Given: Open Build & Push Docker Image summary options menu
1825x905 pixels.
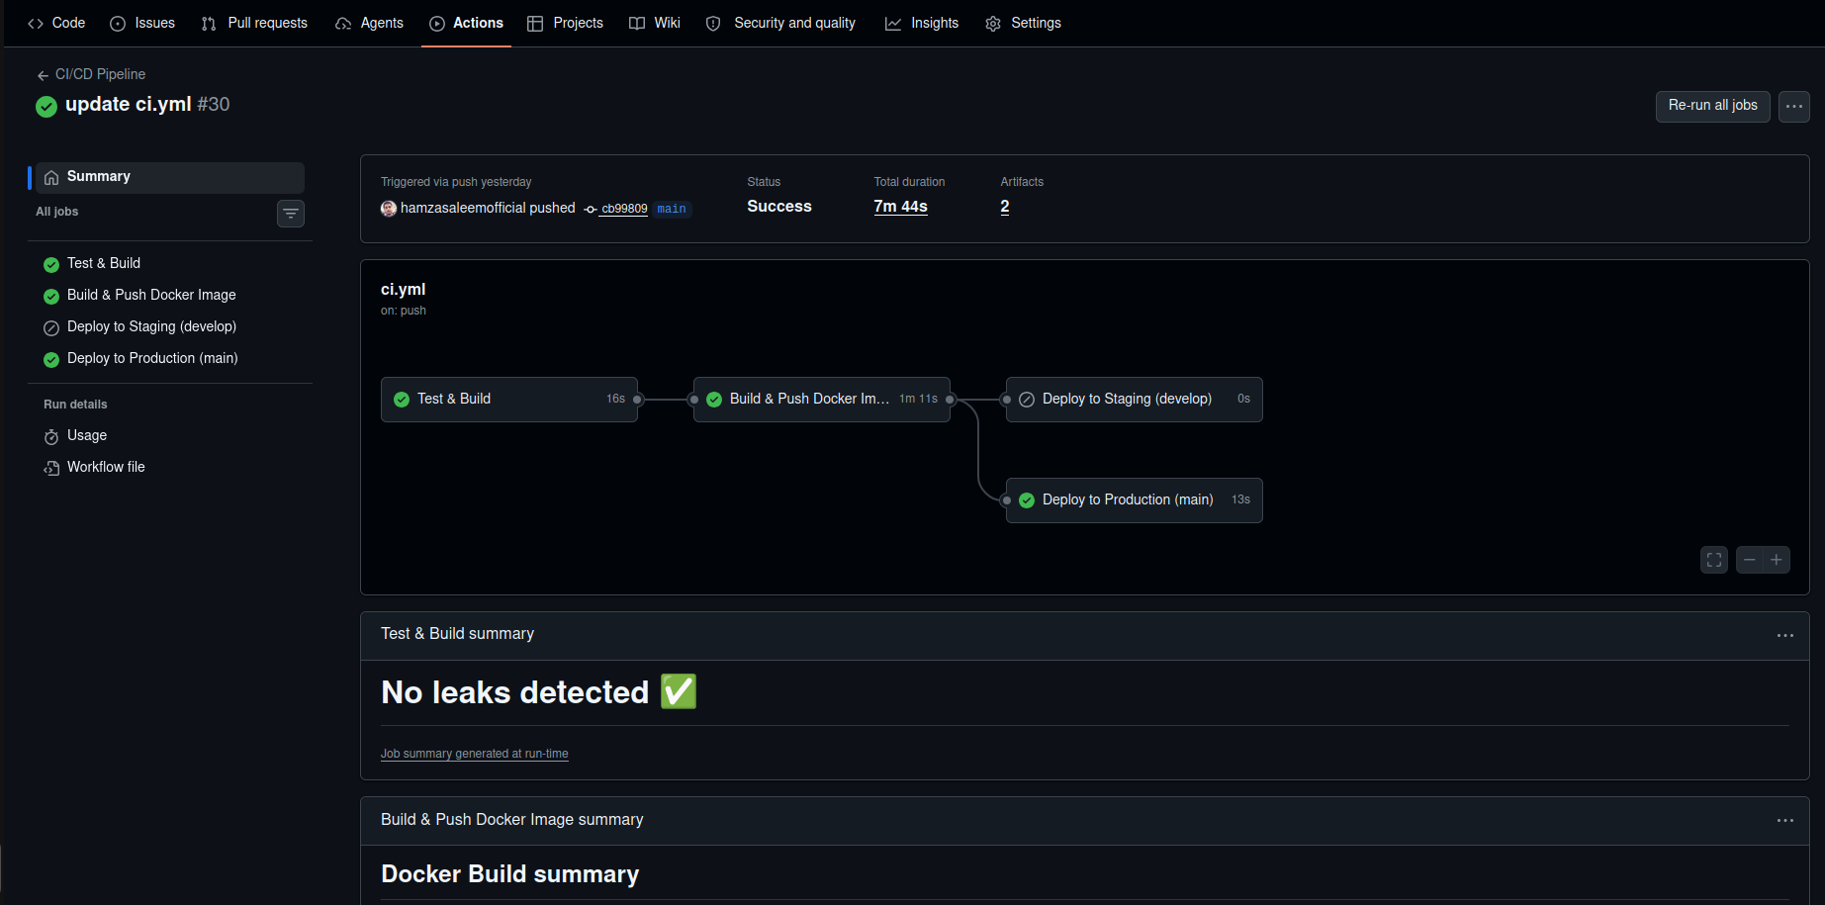Looking at the screenshot, I should click(x=1784, y=821).
